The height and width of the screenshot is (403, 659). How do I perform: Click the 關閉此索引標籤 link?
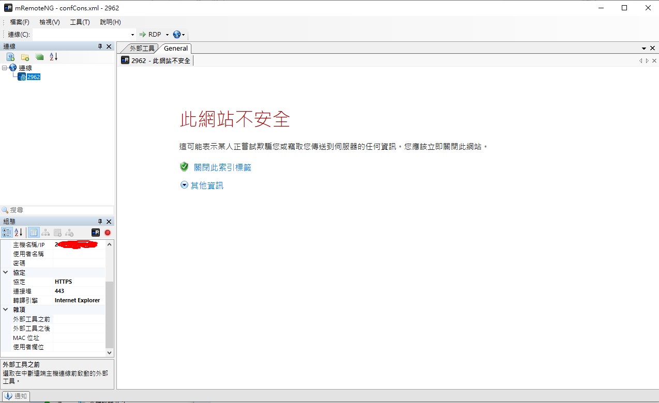coord(222,167)
